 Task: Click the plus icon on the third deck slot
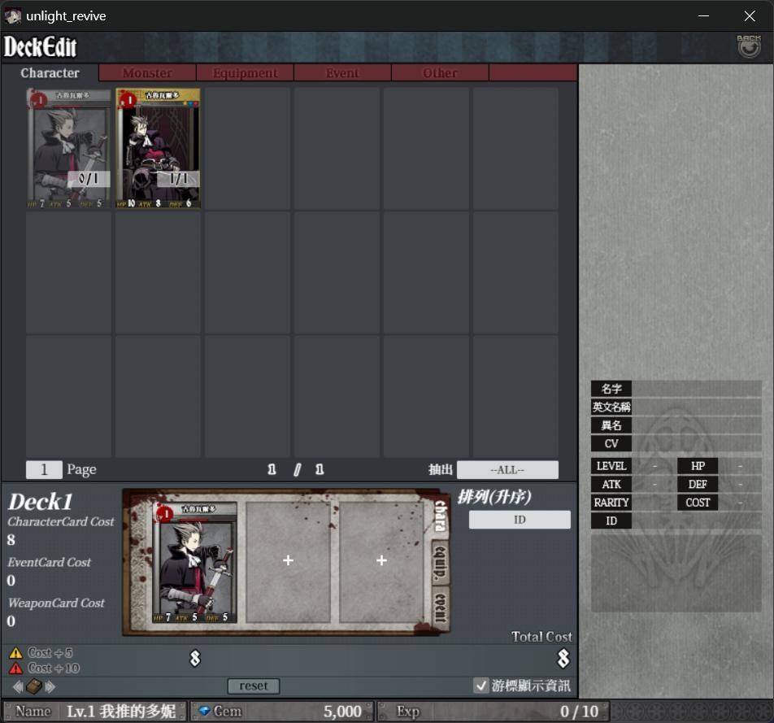tap(381, 560)
